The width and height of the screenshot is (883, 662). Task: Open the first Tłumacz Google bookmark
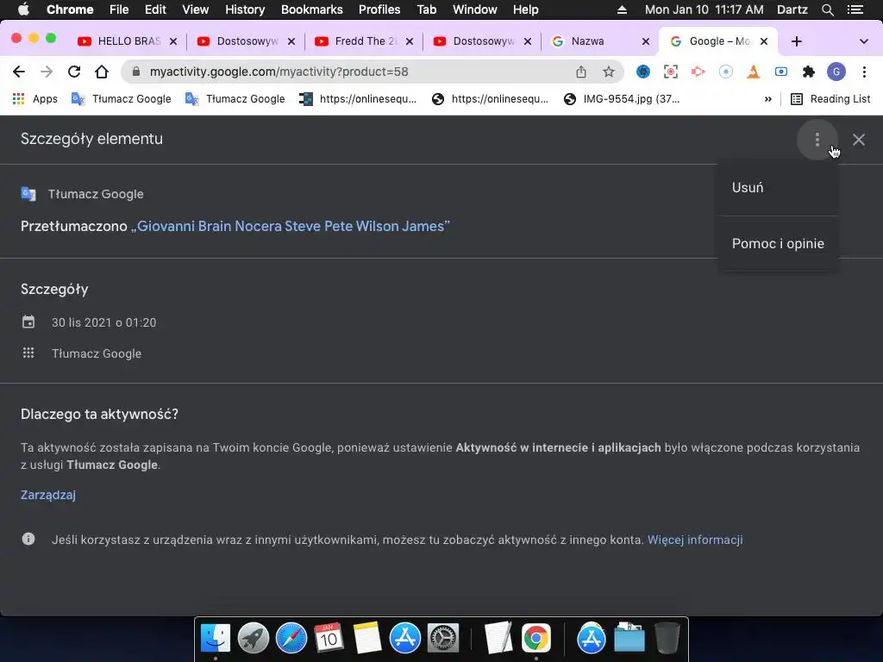click(x=121, y=99)
